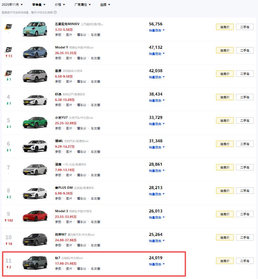Viewport: 258px width, 279px height.
Task: Click 询底价 for 五菱宏光MINIEV
Action: pos(225,27)
